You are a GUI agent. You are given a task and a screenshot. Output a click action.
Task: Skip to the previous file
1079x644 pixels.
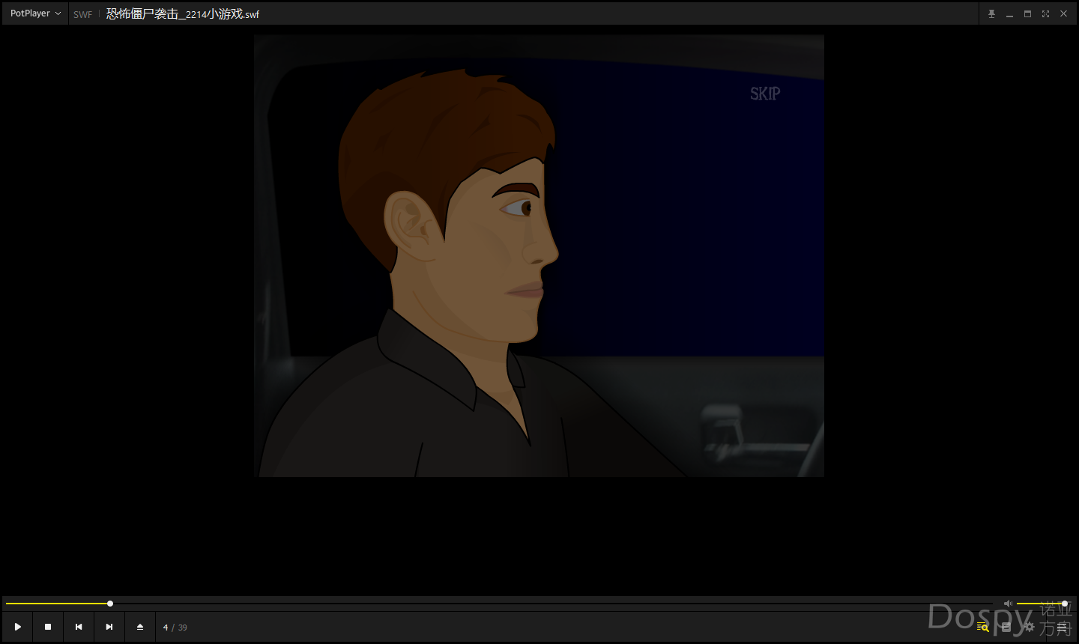click(x=79, y=627)
